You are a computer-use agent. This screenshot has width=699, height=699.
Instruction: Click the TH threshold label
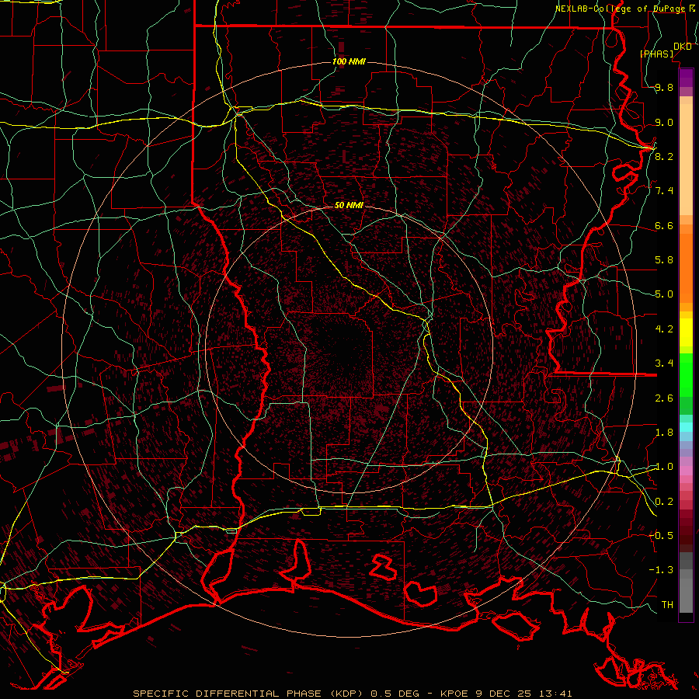point(667,604)
